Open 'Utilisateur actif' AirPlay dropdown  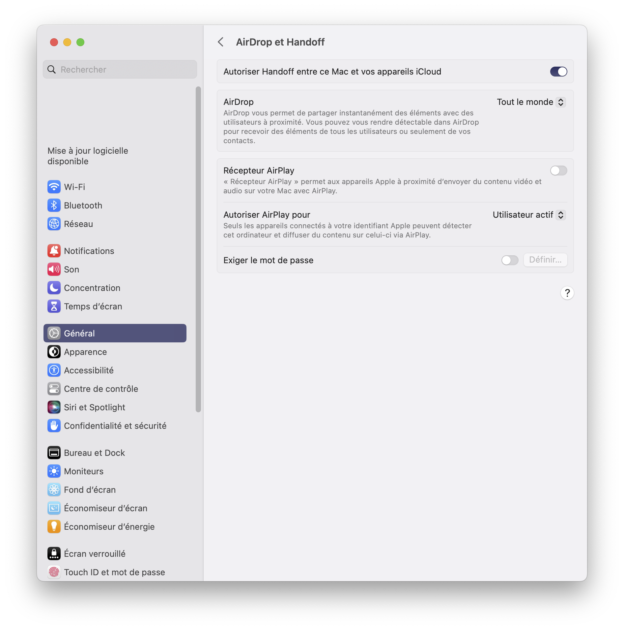tap(529, 215)
